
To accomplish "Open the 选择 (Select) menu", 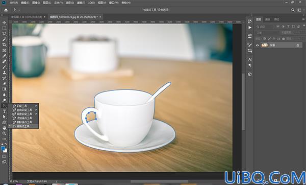I will (x=69, y=3).
